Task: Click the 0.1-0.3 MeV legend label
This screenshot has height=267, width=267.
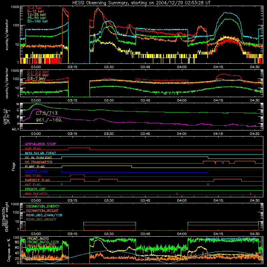Action: click(38, 72)
